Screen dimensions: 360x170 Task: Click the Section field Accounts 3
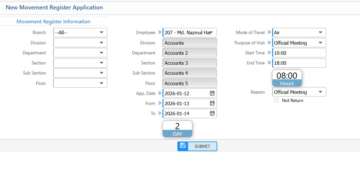(x=190, y=63)
